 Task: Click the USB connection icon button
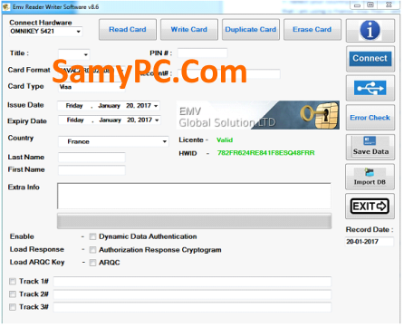370,88
